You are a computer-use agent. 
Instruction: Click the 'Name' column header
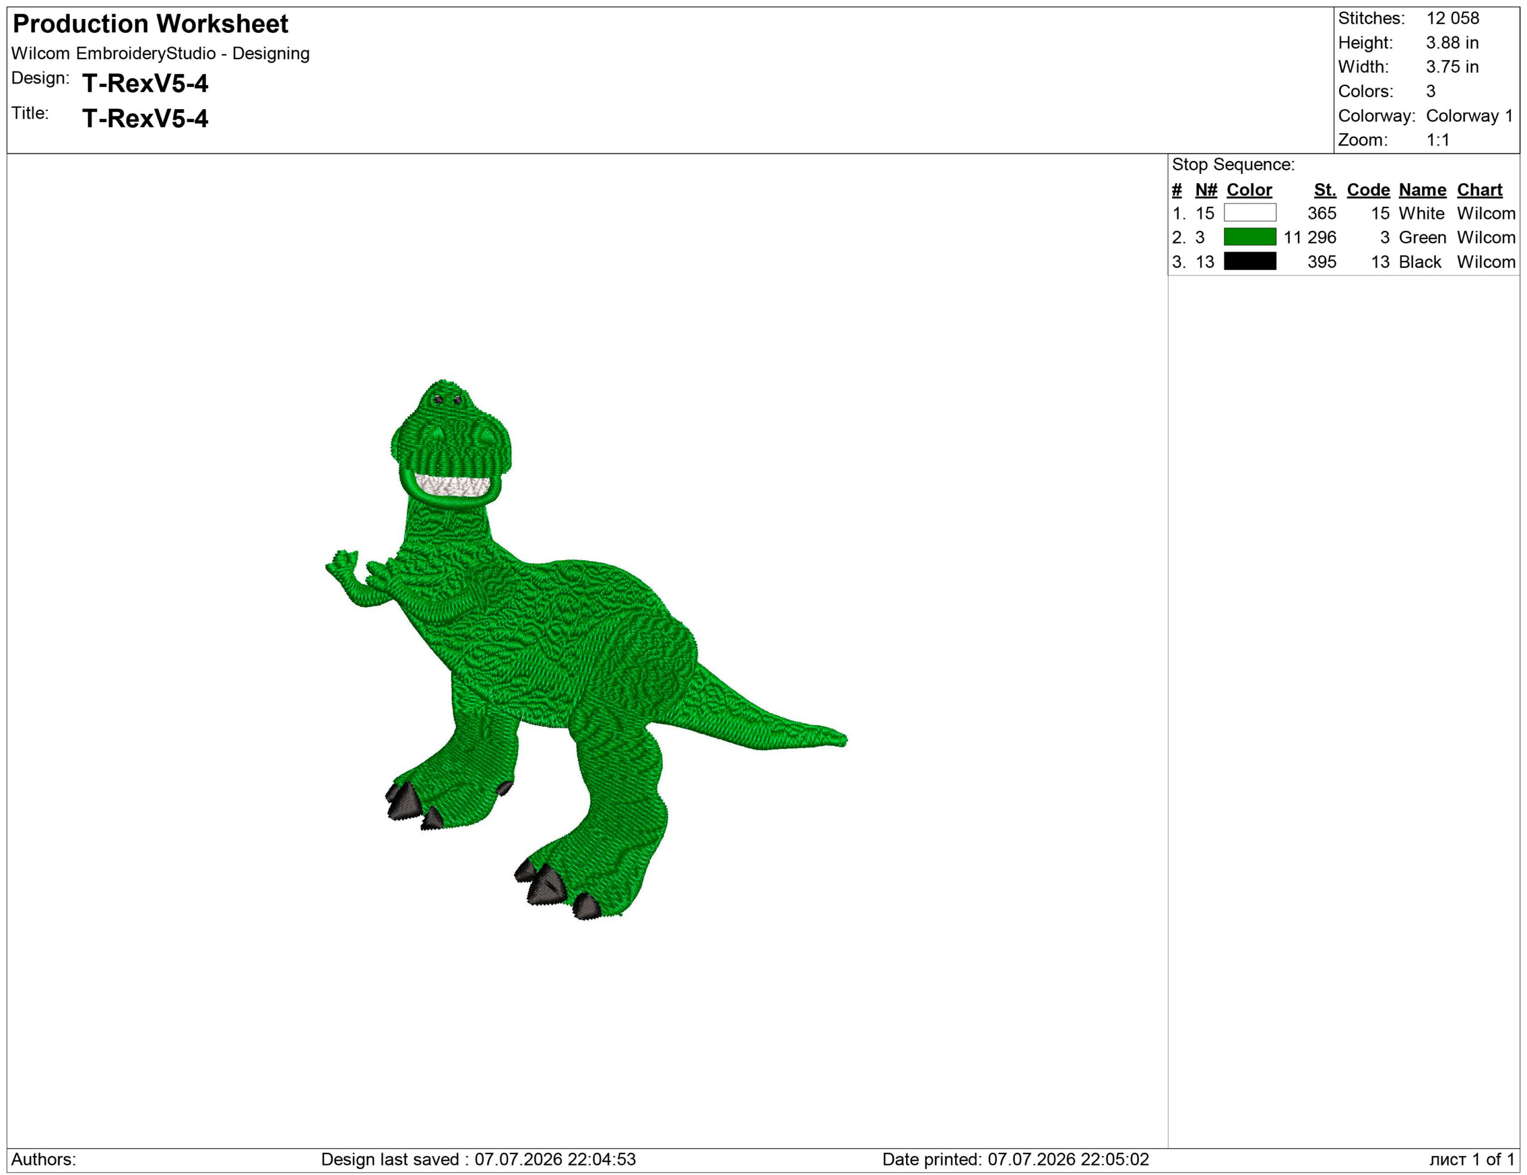1422,190
